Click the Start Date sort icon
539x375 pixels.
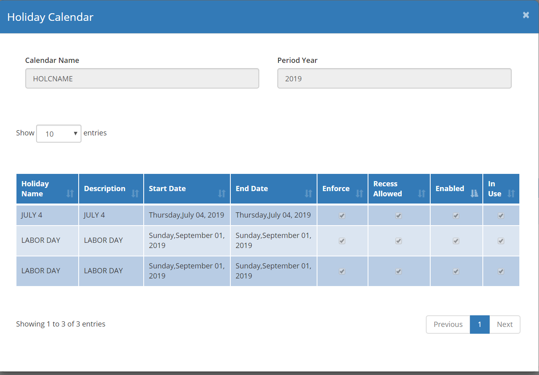click(222, 193)
